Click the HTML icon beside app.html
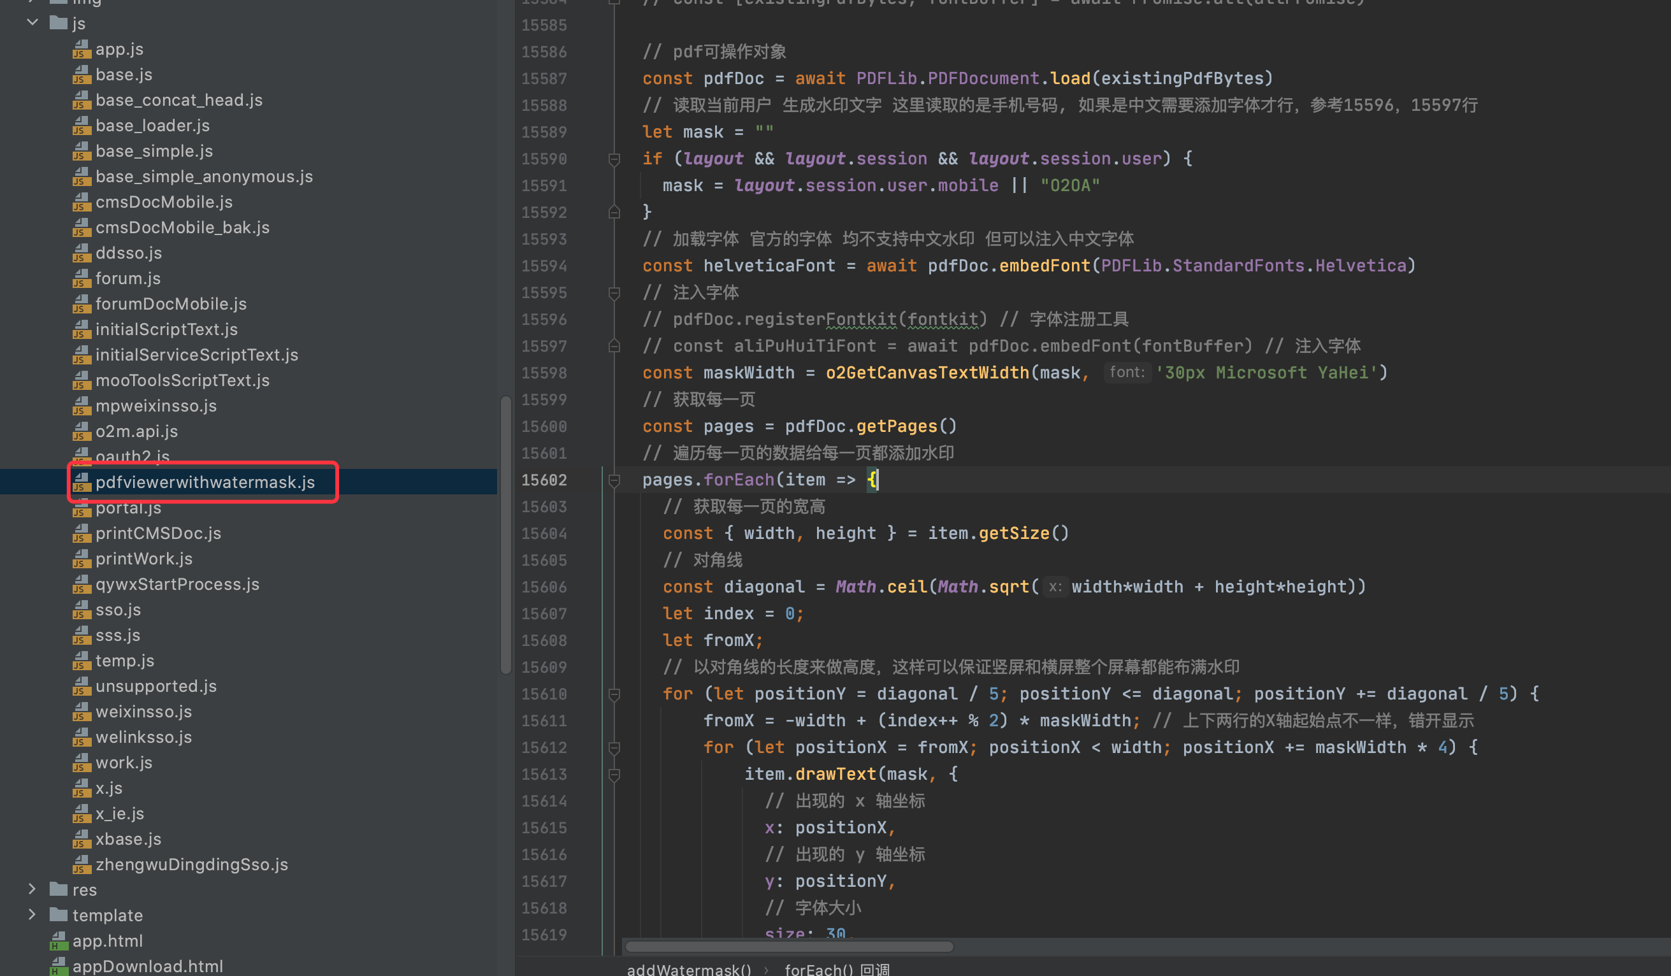Image resolution: width=1671 pixels, height=976 pixels. [59, 941]
